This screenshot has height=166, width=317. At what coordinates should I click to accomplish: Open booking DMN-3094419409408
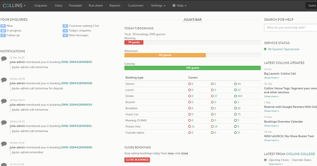77,83
